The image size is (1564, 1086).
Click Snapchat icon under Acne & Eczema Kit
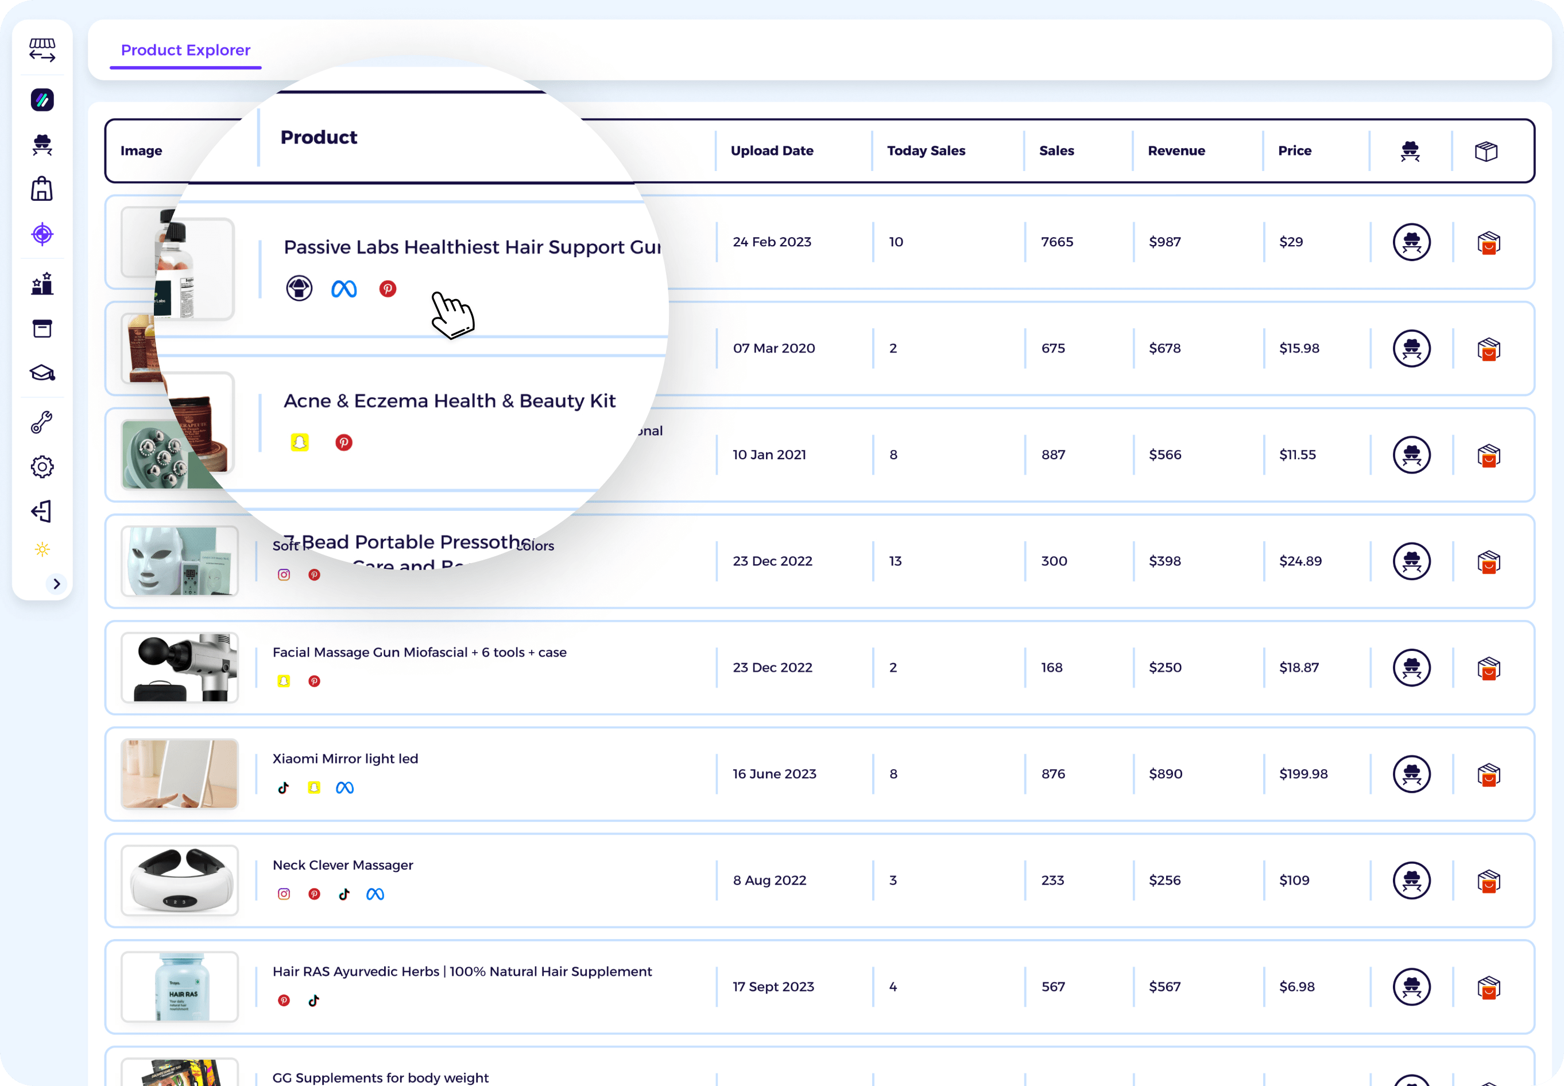tap(300, 443)
